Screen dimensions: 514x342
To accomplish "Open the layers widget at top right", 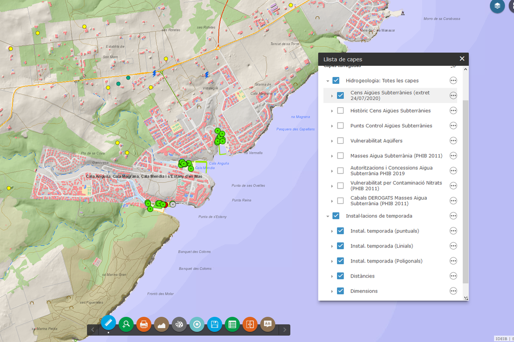I will (x=497, y=6).
